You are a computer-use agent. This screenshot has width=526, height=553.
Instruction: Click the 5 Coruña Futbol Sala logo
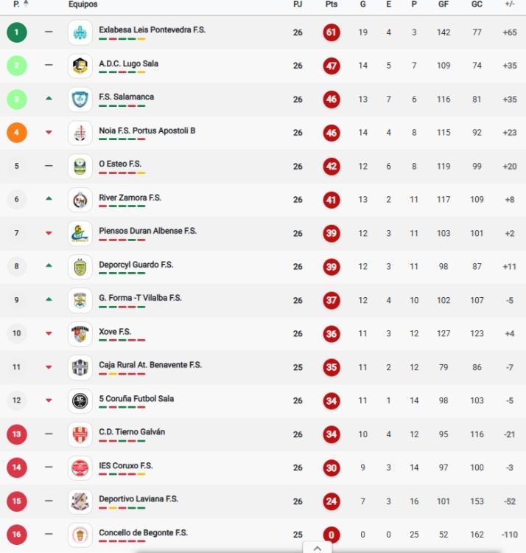[x=80, y=401]
